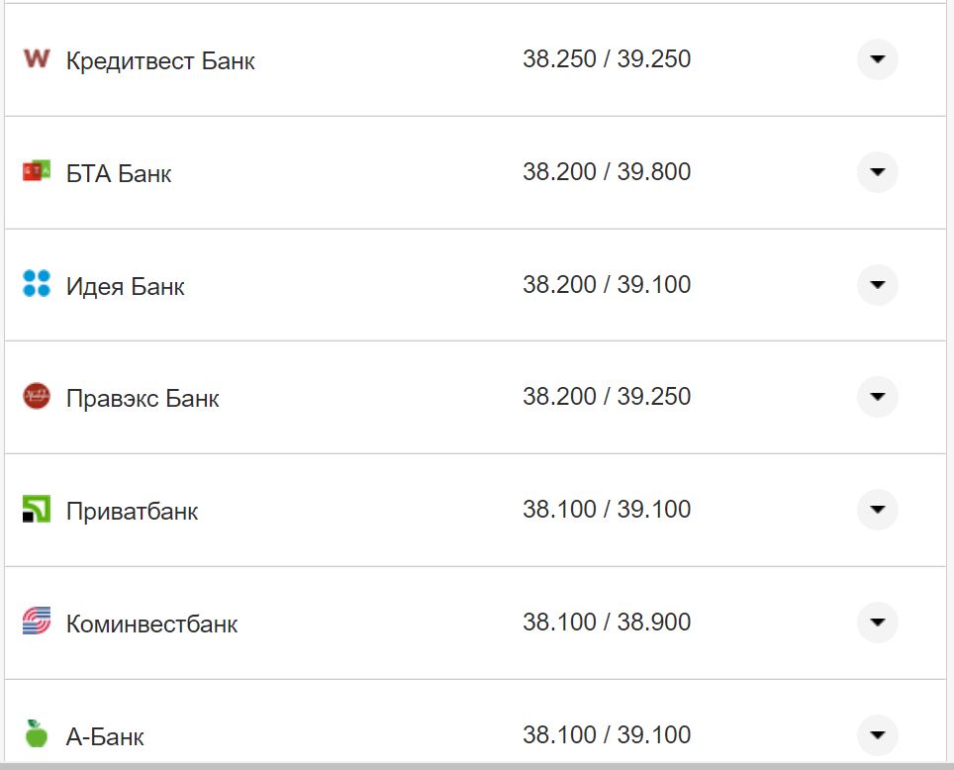Click the Приватбанк green logo icon
Image resolution: width=954 pixels, height=770 pixels.
point(36,510)
